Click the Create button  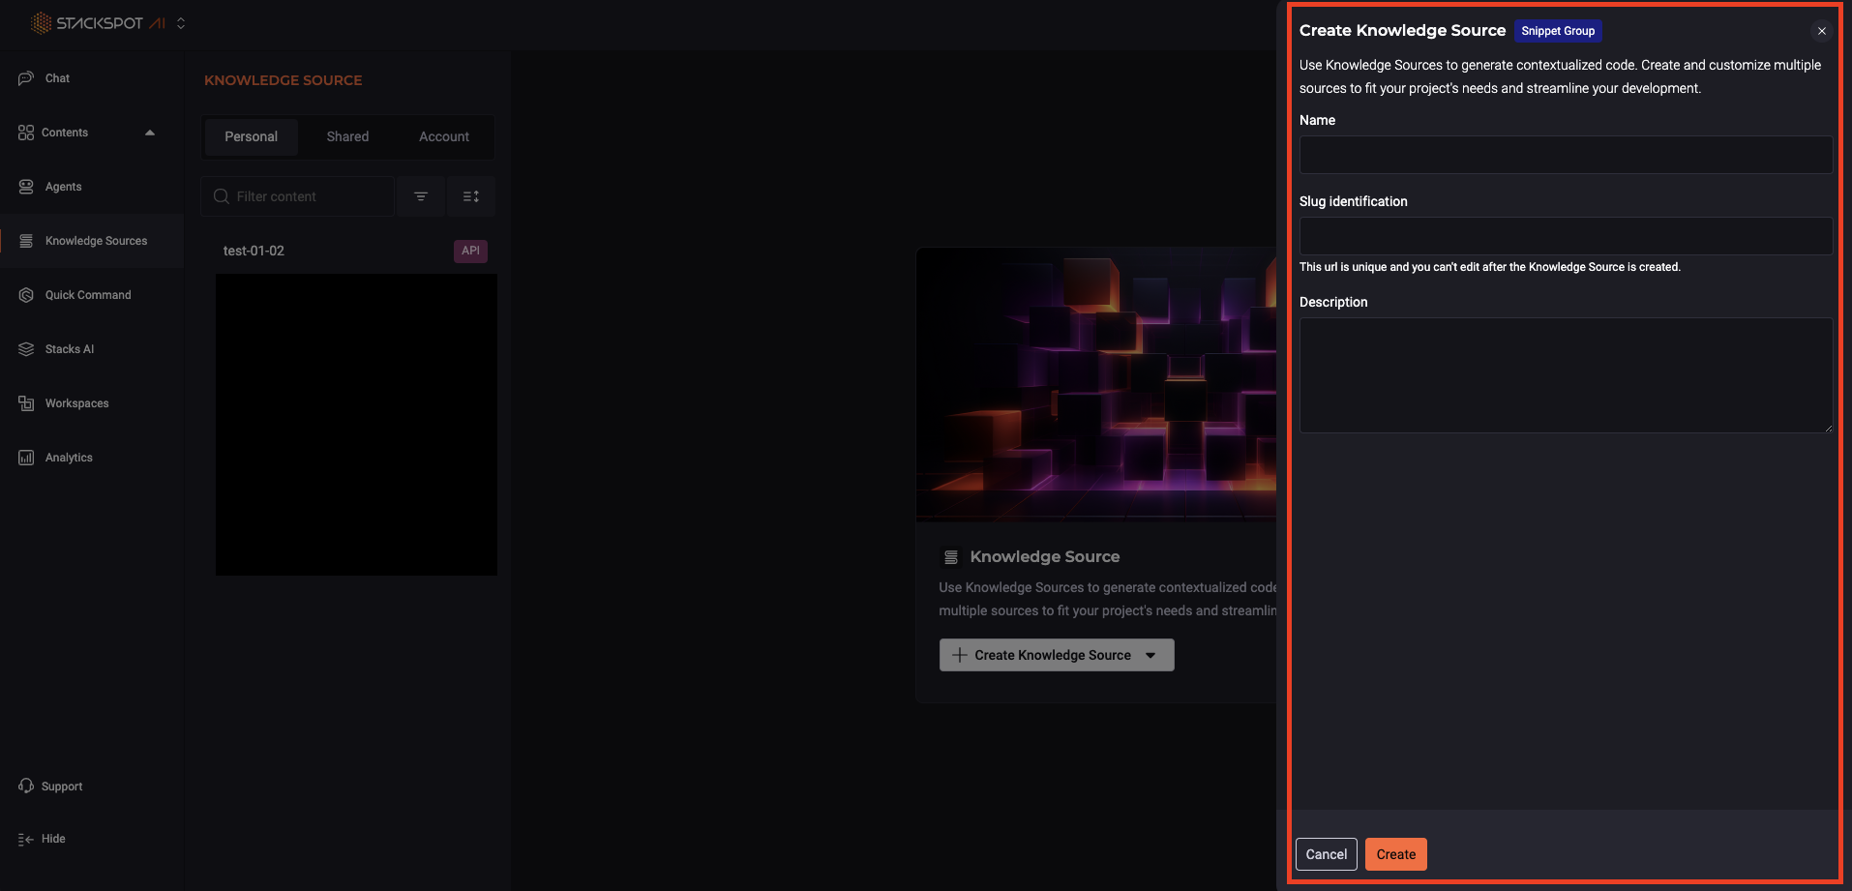[x=1394, y=854]
